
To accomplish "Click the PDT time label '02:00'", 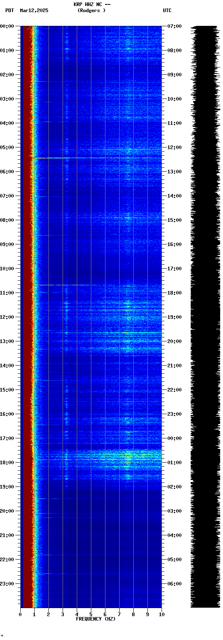I will pos(7,75).
